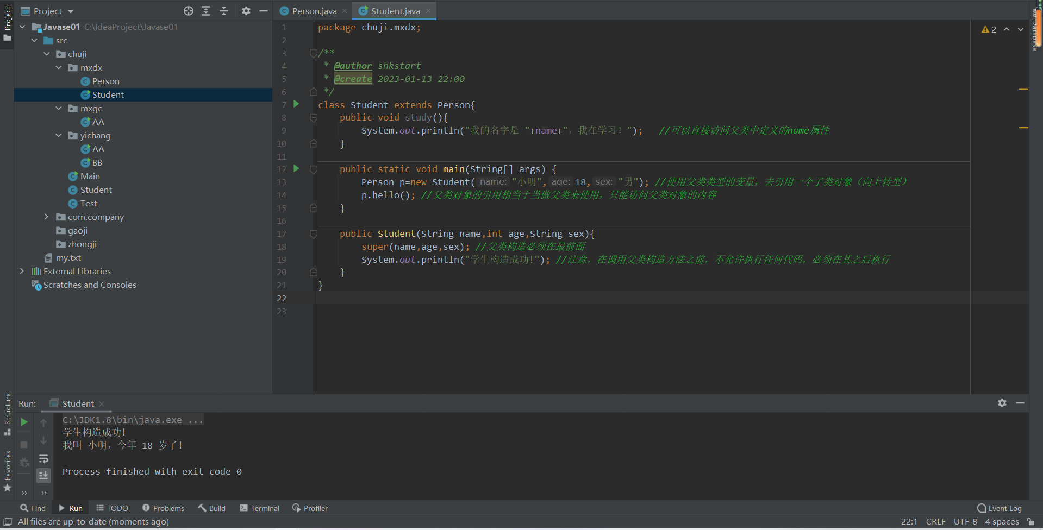
Task: Expand the com.company package
Action: [47, 217]
